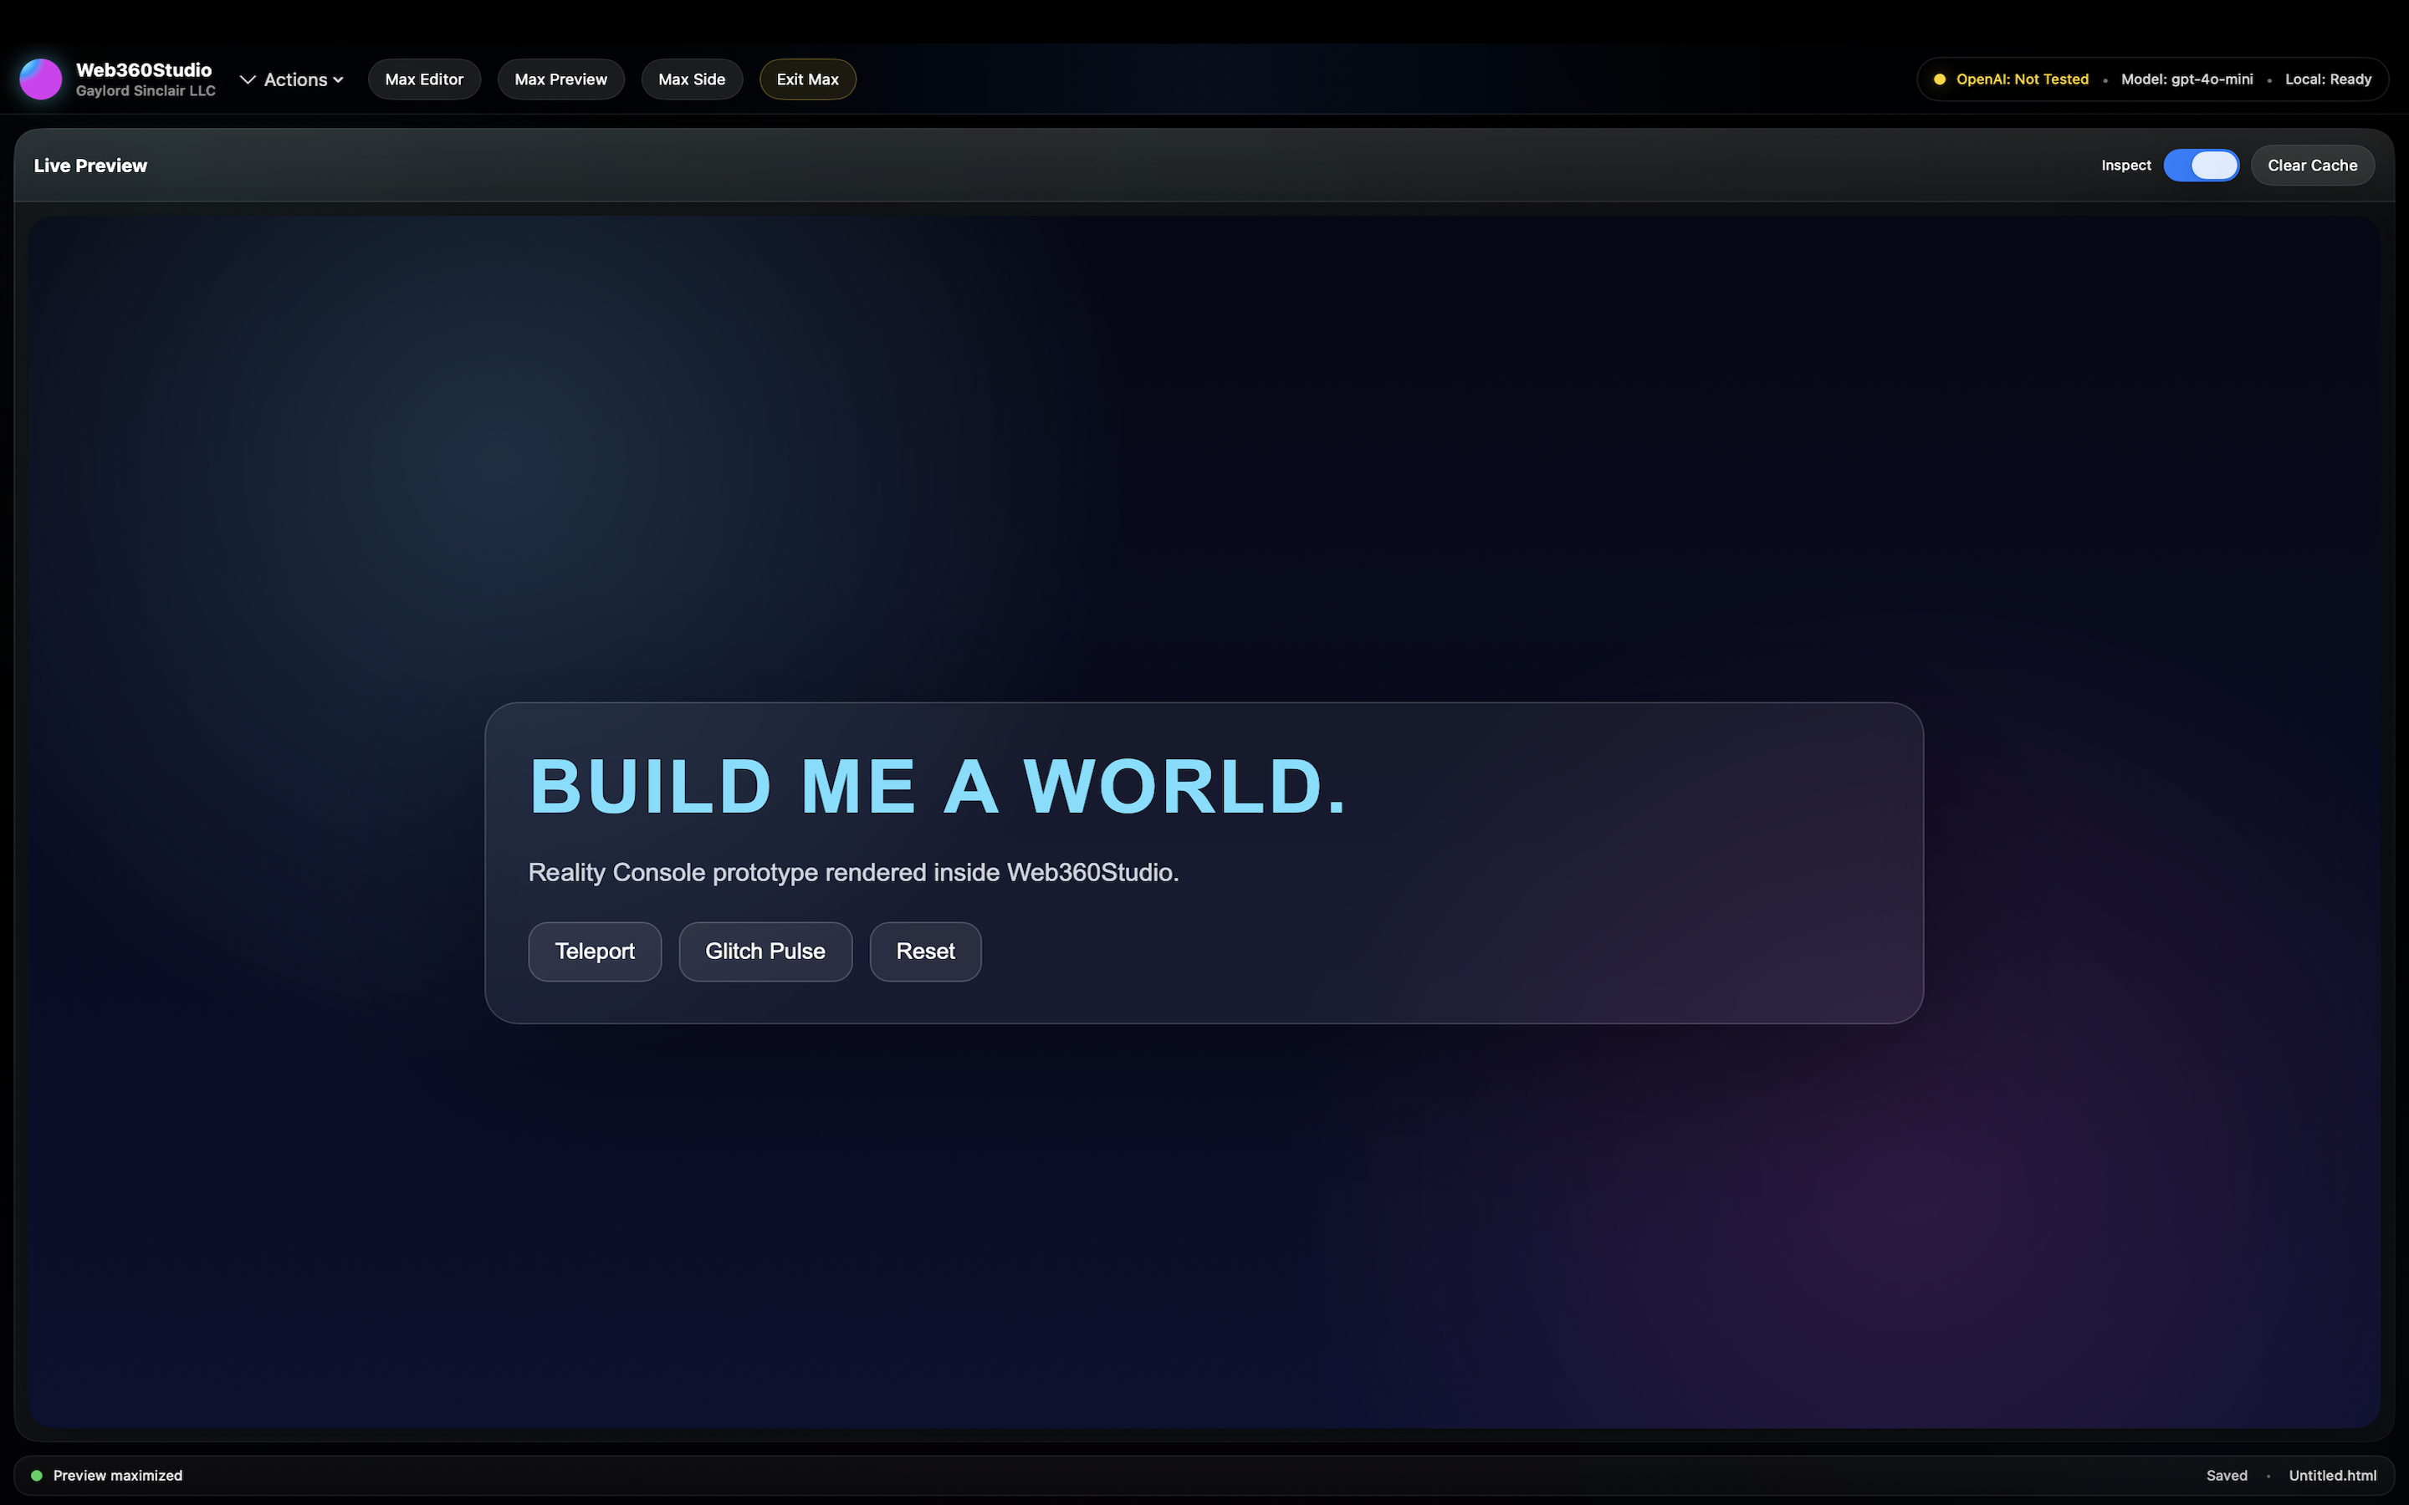Toggle the Inspect switch off

coord(2201,166)
